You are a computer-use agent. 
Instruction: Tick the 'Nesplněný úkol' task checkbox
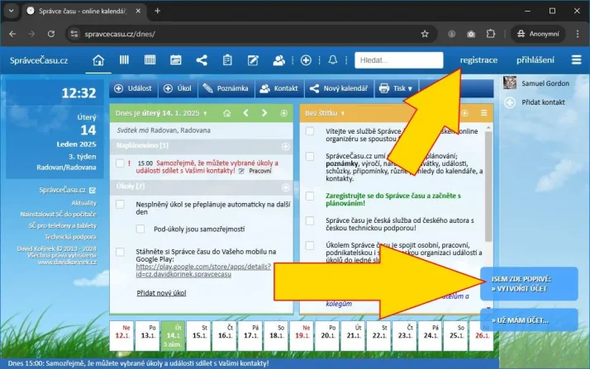pos(121,204)
